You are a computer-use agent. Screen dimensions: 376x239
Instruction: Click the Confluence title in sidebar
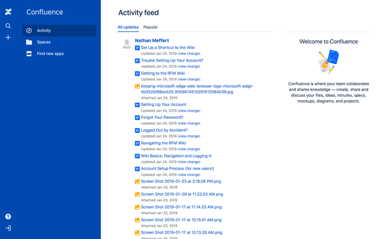click(x=45, y=12)
